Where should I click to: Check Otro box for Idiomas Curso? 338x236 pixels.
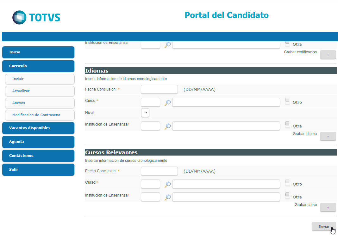[x=287, y=100]
